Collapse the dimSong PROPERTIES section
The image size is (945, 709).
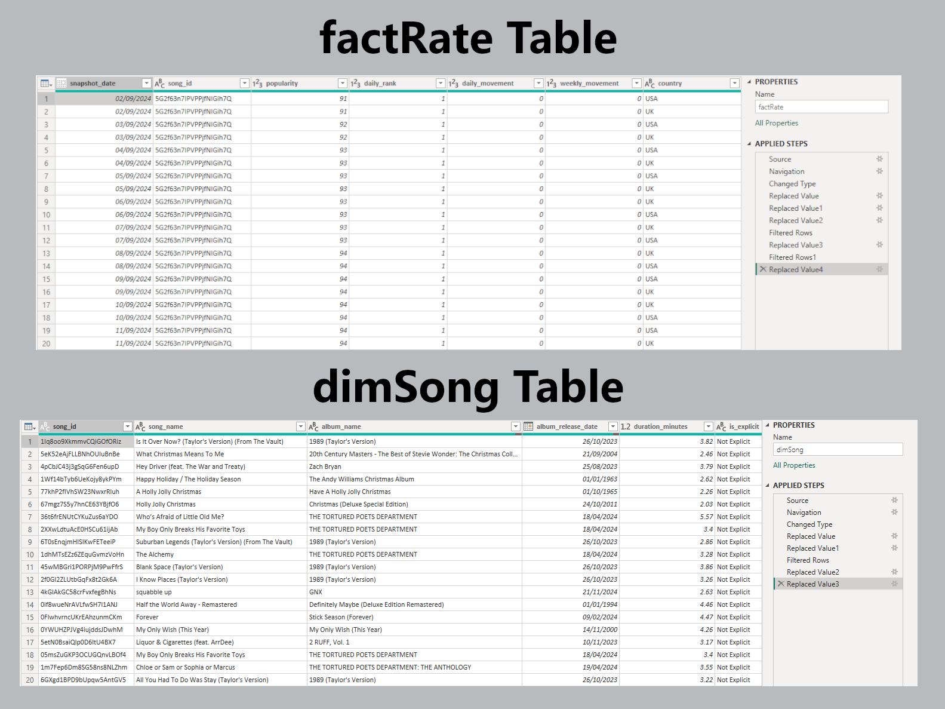click(768, 425)
